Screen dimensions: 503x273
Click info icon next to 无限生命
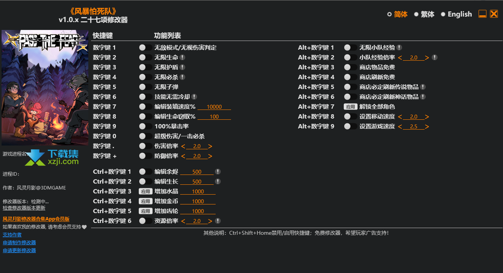pos(182,58)
